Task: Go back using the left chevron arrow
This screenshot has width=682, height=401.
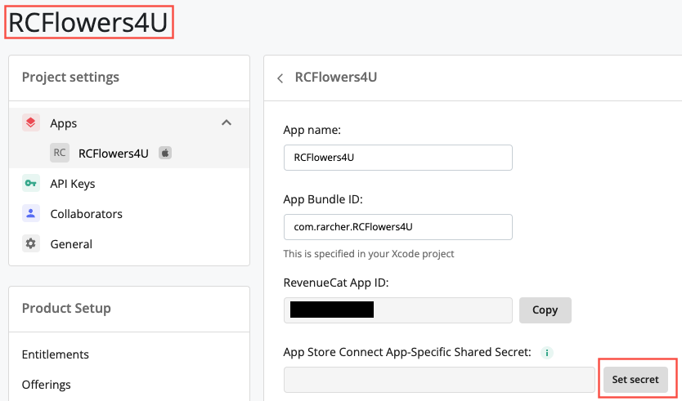Action: click(280, 78)
